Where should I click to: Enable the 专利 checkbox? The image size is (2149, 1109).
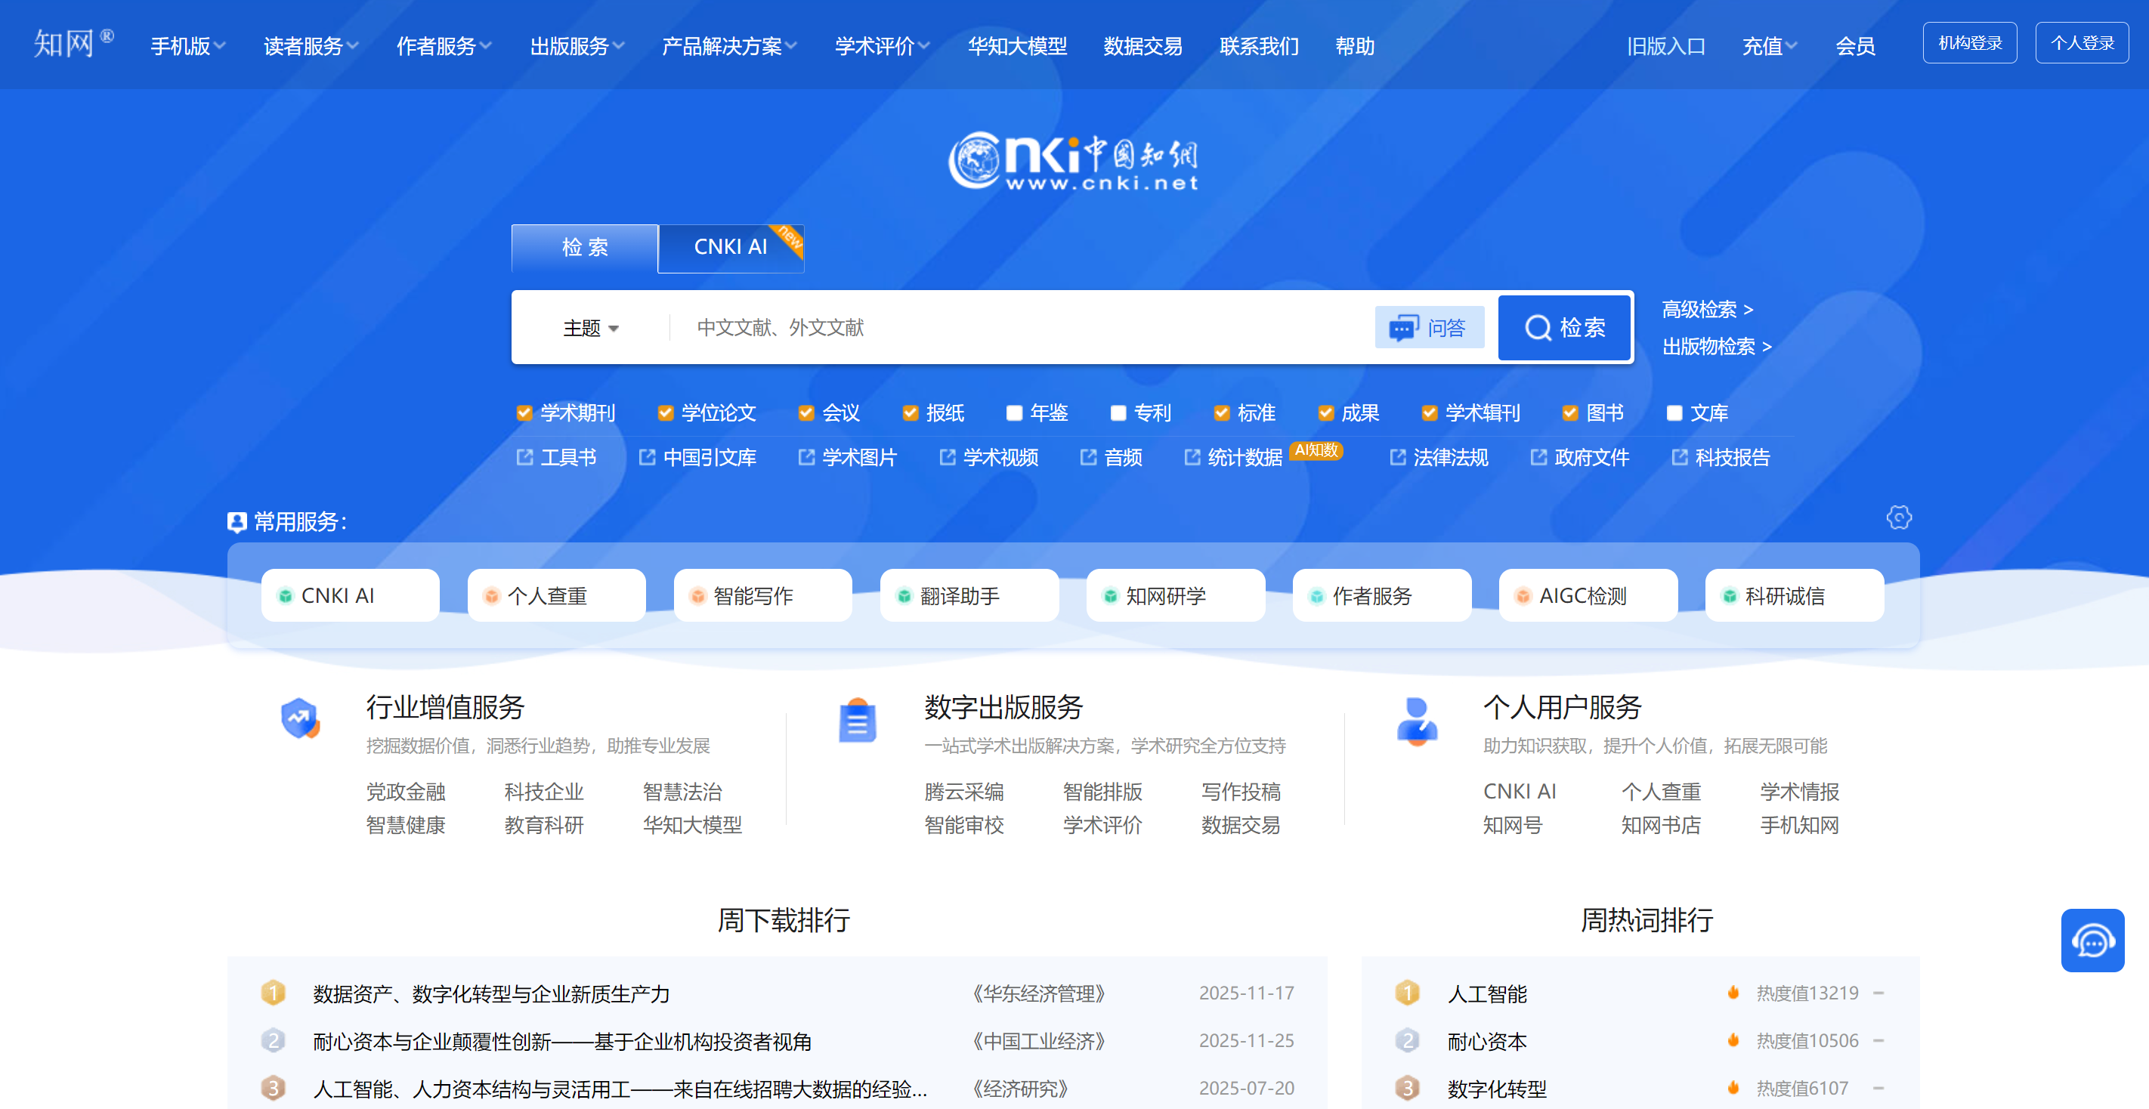[x=1118, y=412]
